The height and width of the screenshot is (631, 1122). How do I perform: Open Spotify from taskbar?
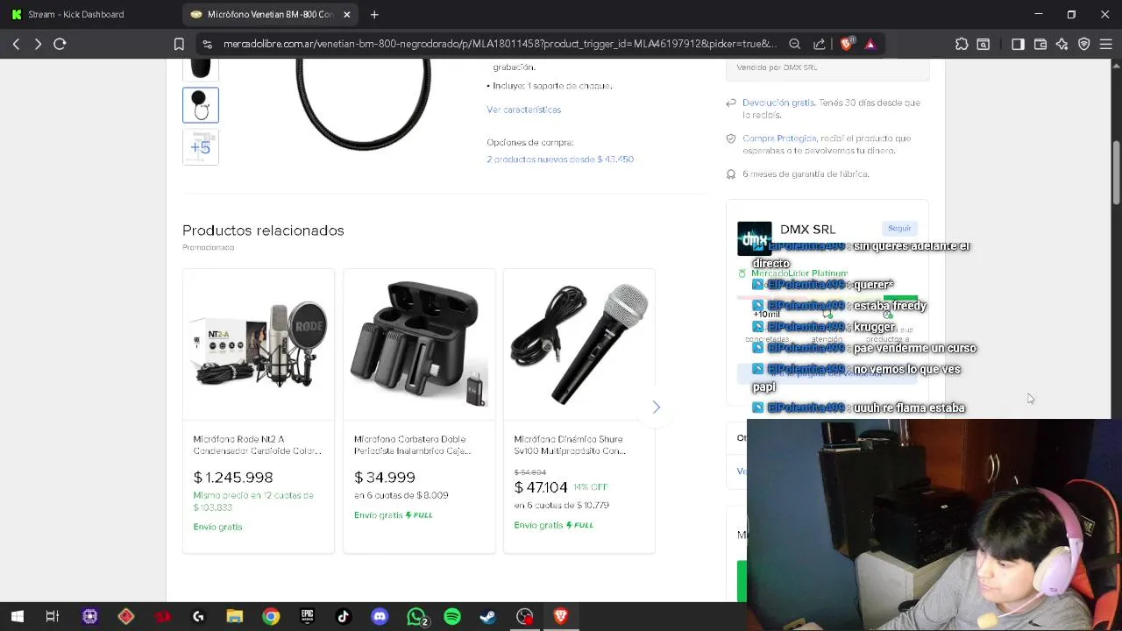point(452,617)
